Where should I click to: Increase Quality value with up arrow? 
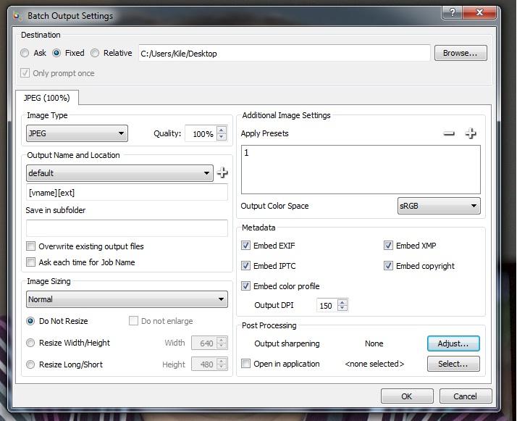(x=222, y=130)
